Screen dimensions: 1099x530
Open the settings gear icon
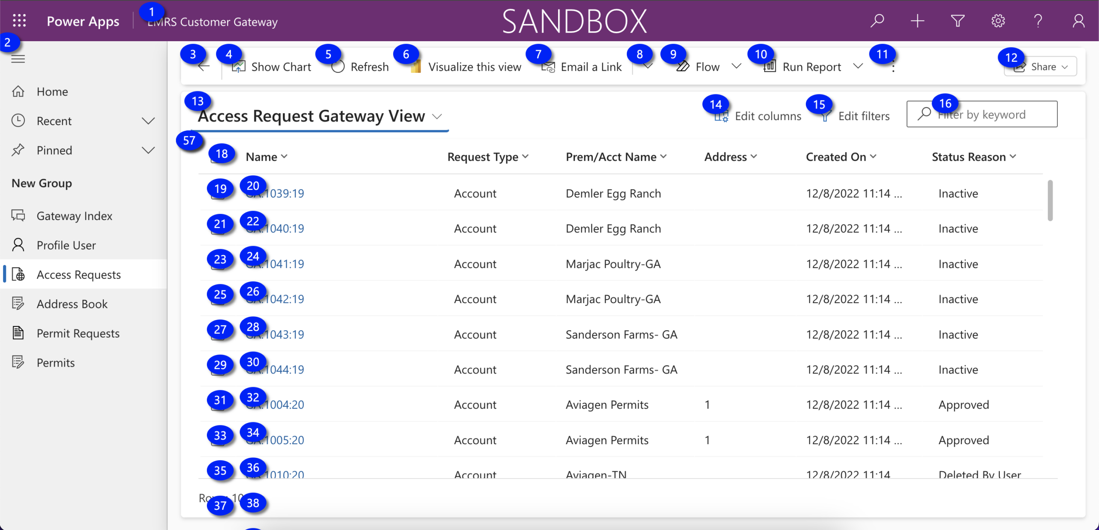coord(998,21)
